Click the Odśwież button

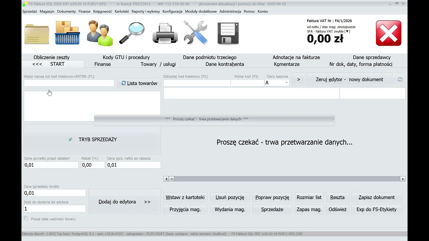coord(338,209)
